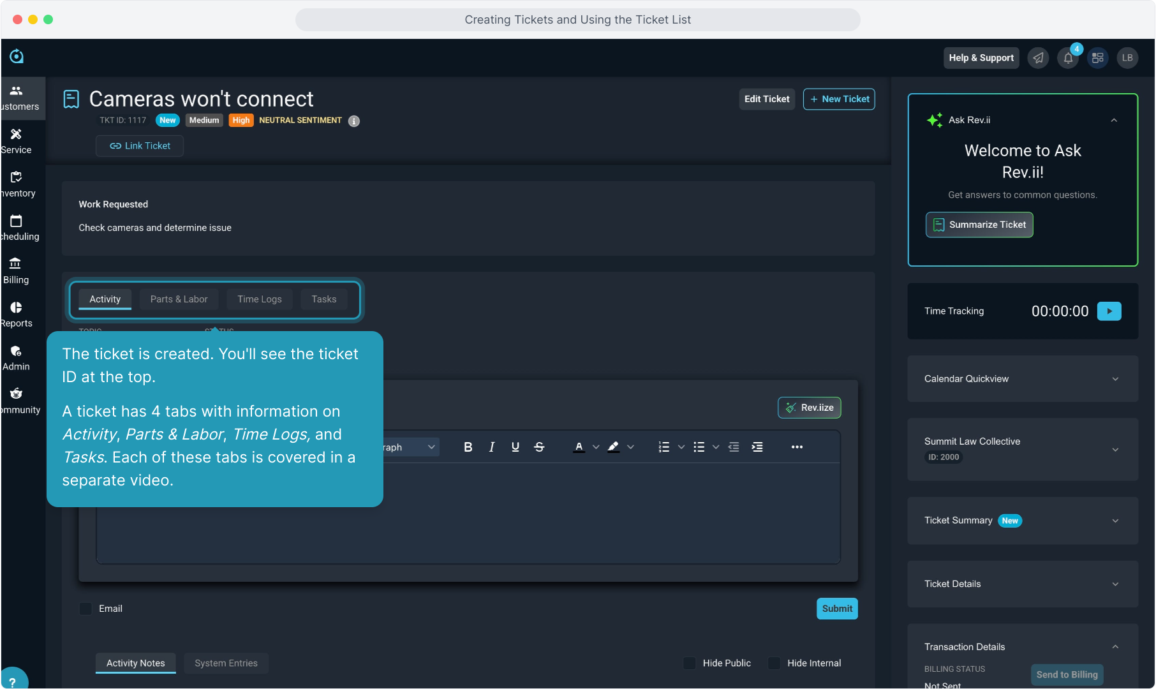Image resolution: width=1156 pixels, height=689 pixels.
Task: Submit the activity note
Action: click(x=837, y=609)
